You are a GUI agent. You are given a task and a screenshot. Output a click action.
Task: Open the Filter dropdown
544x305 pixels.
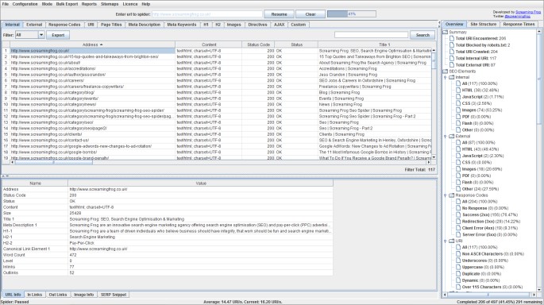tap(30, 35)
